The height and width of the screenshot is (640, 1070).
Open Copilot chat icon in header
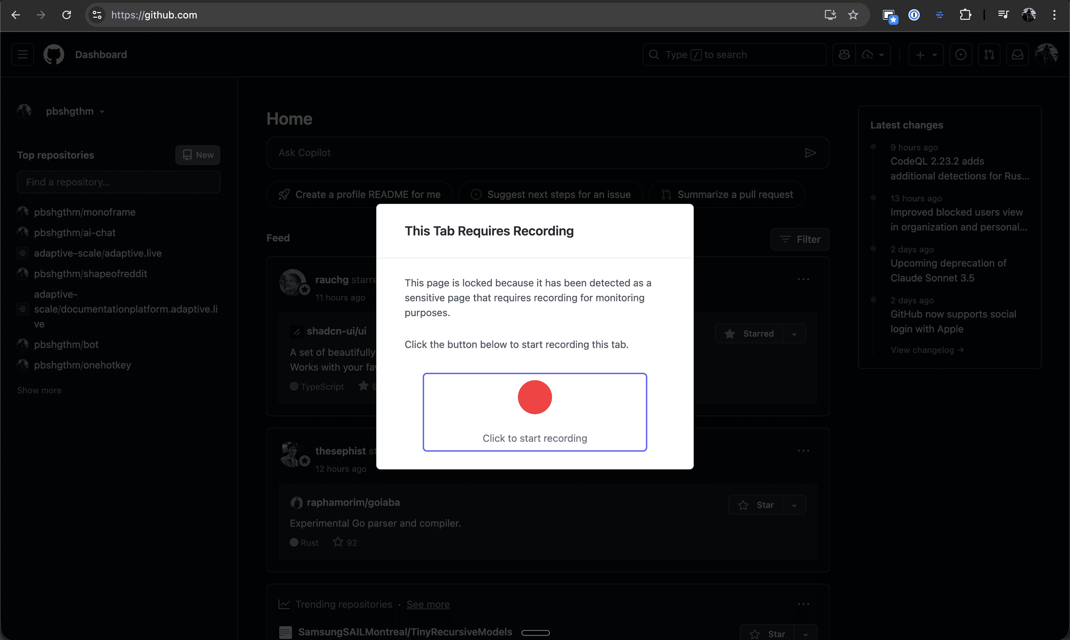pyautogui.click(x=844, y=55)
